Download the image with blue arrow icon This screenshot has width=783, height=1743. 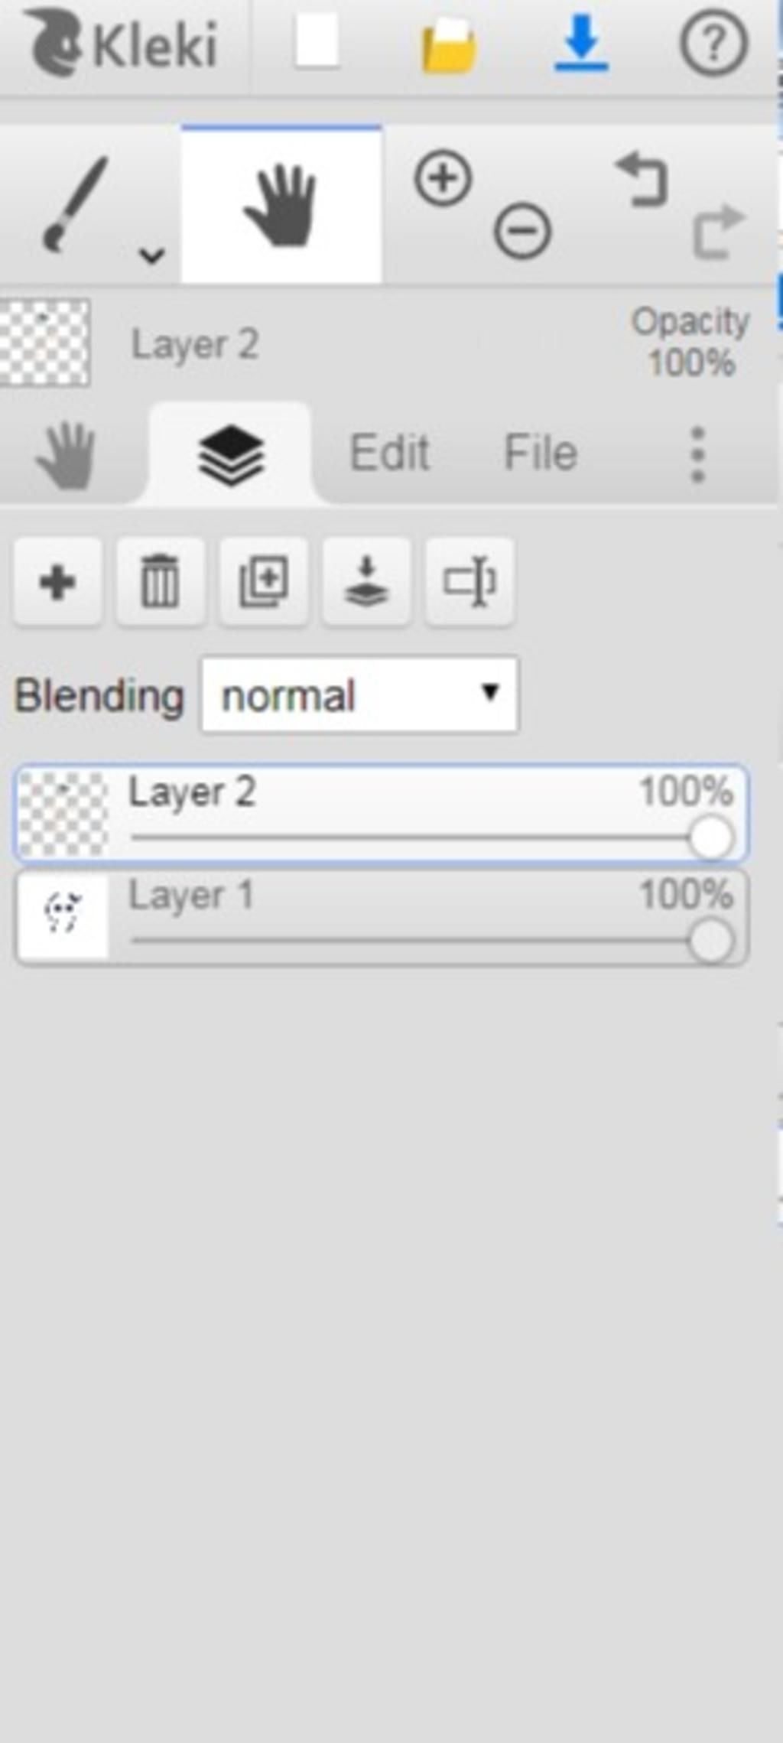pos(581,44)
